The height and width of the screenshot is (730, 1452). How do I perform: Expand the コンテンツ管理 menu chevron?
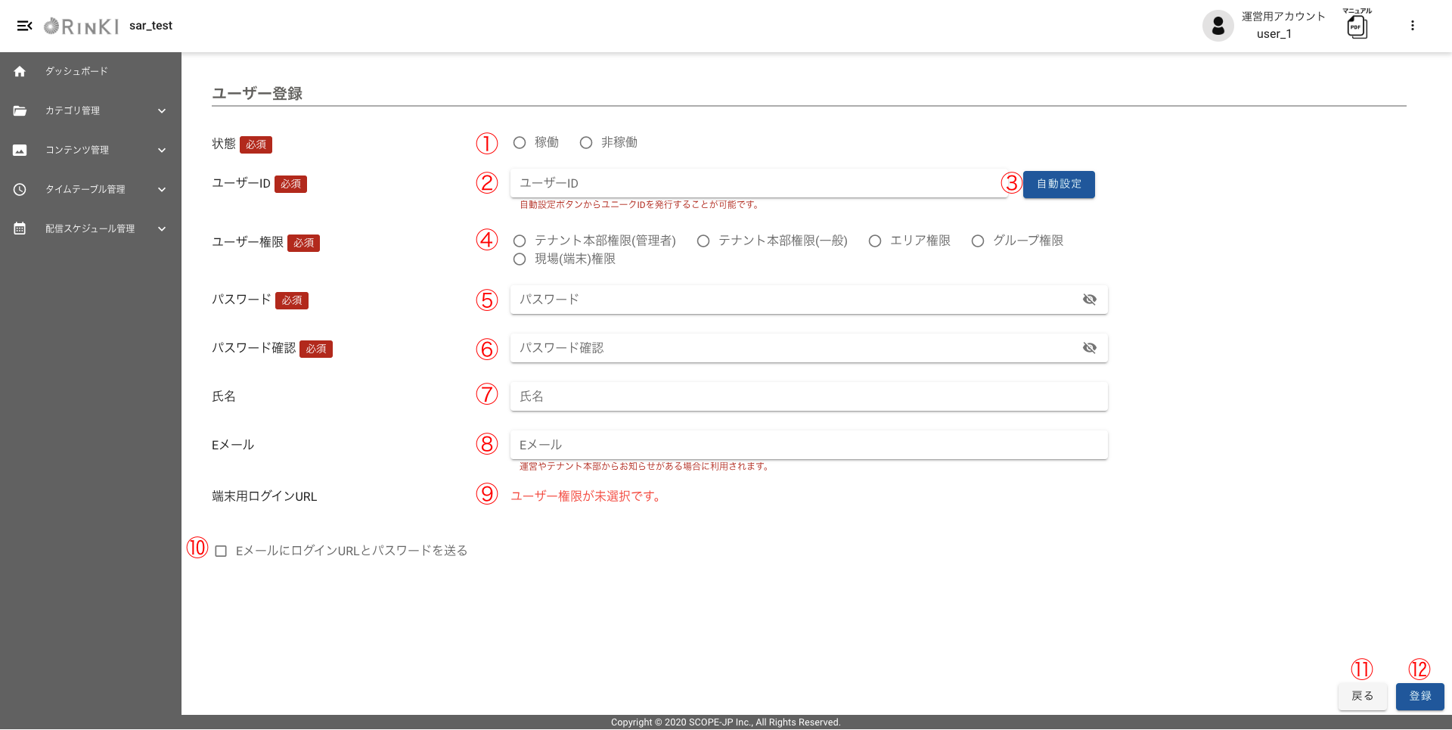pos(162,150)
